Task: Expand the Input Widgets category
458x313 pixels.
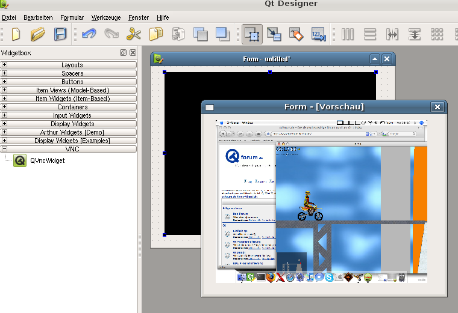Action: (x=4, y=115)
